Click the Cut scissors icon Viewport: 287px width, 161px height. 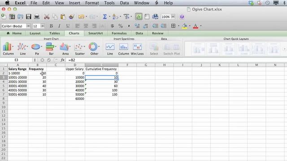[x=47, y=17]
